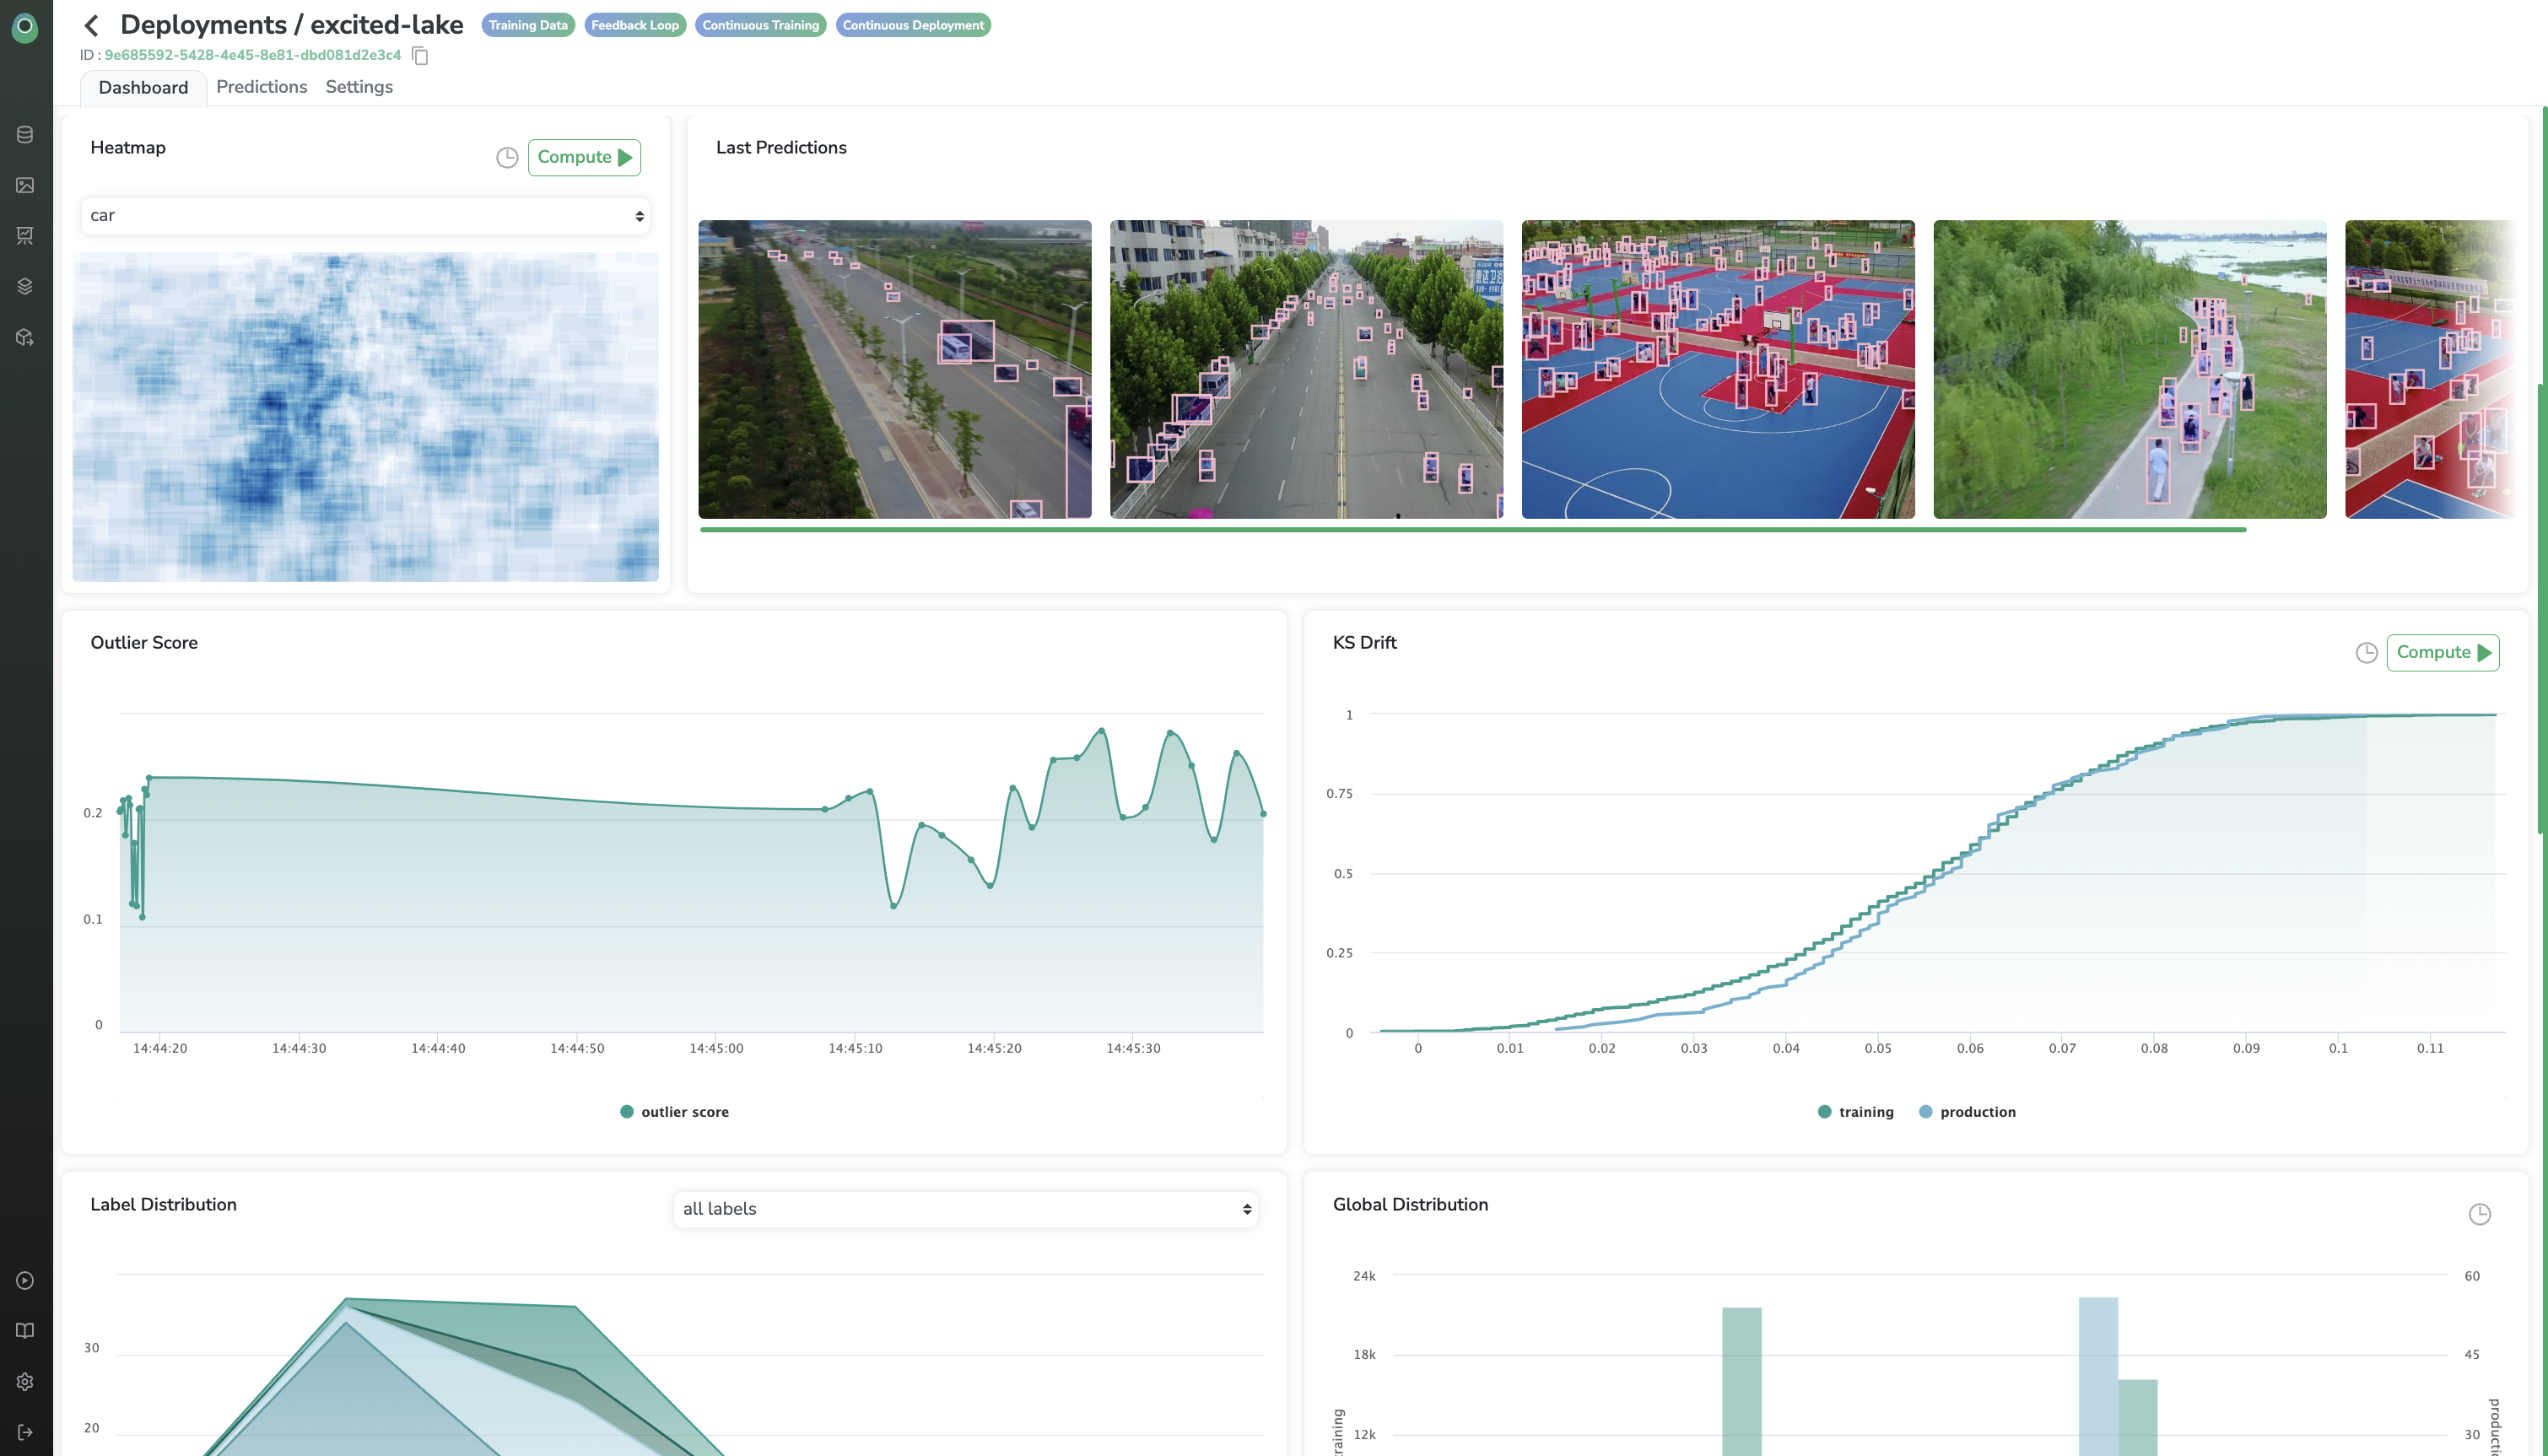Toggle production series in KS Drift legend
The height and width of the screenshot is (1456, 2548).
(1967, 1112)
